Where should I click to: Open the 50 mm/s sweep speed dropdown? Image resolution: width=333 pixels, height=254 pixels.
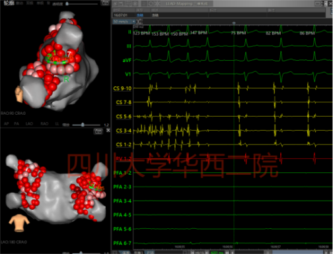tap(124, 22)
